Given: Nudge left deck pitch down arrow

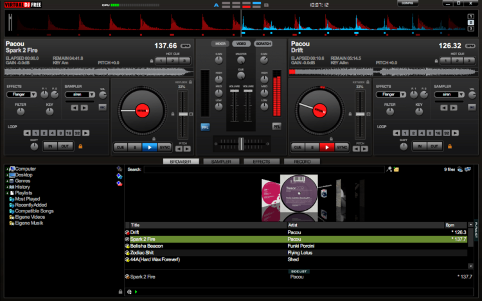Looking at the screenshot, I should (x=179, y=149).
